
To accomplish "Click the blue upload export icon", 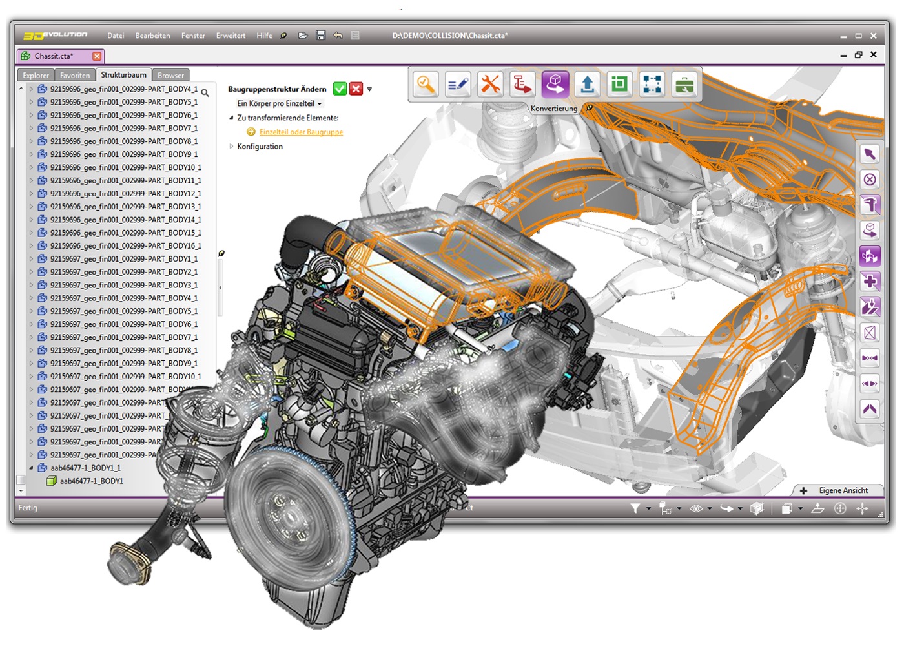I will click(x=588, y=84).
